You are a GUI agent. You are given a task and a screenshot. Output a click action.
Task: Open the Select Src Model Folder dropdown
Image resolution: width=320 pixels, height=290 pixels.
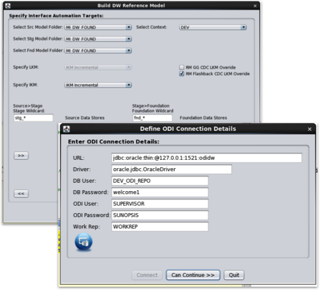98,27
